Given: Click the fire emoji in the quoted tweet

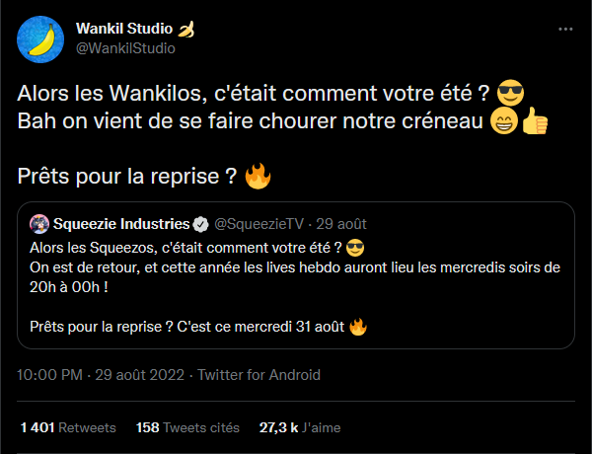Looking at the screenshot, I should (358, 327).
